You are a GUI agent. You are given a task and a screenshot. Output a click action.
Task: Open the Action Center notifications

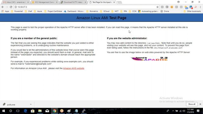point(198,111)
